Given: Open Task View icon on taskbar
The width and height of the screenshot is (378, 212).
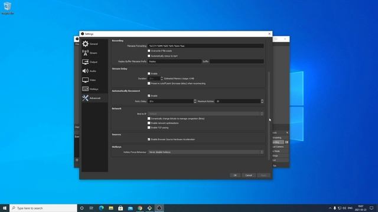Looking at the screenshot, I should pyautogui.click(x=92, y=208).
